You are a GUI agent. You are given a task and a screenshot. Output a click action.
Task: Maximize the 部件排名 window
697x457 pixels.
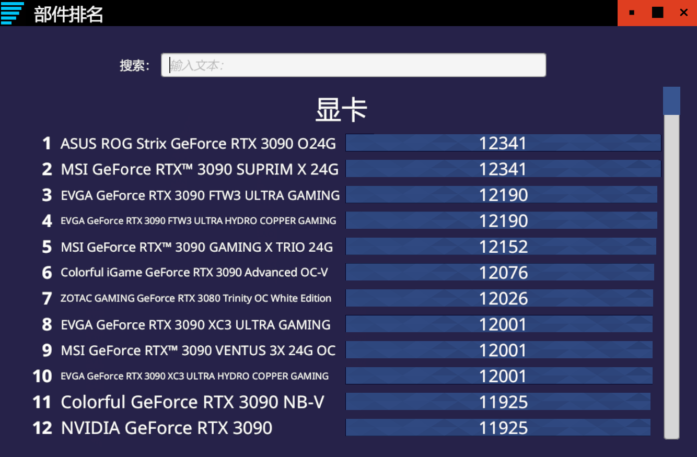coord(658,13)
